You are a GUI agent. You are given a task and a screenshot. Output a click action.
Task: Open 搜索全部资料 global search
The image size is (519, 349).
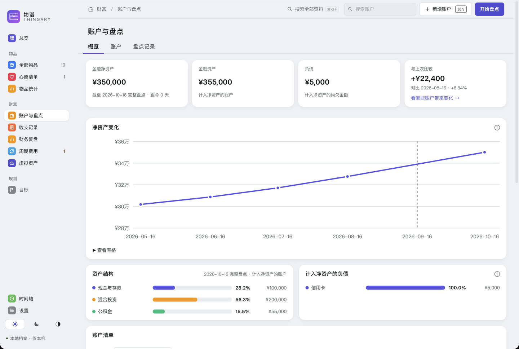312,9
